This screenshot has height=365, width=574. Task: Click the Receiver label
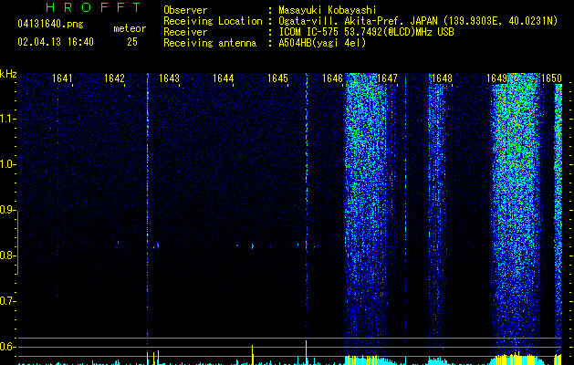pos(185,32)
